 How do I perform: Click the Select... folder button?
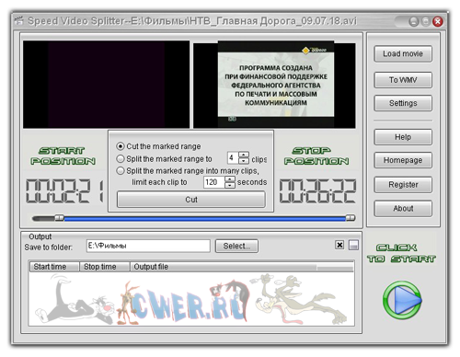tap(236, 246)
